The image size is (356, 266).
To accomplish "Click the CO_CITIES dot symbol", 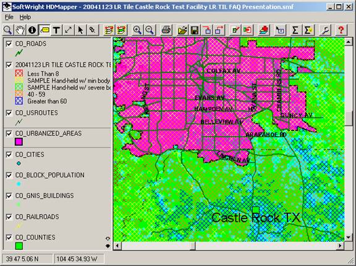I will coord(19,163).
